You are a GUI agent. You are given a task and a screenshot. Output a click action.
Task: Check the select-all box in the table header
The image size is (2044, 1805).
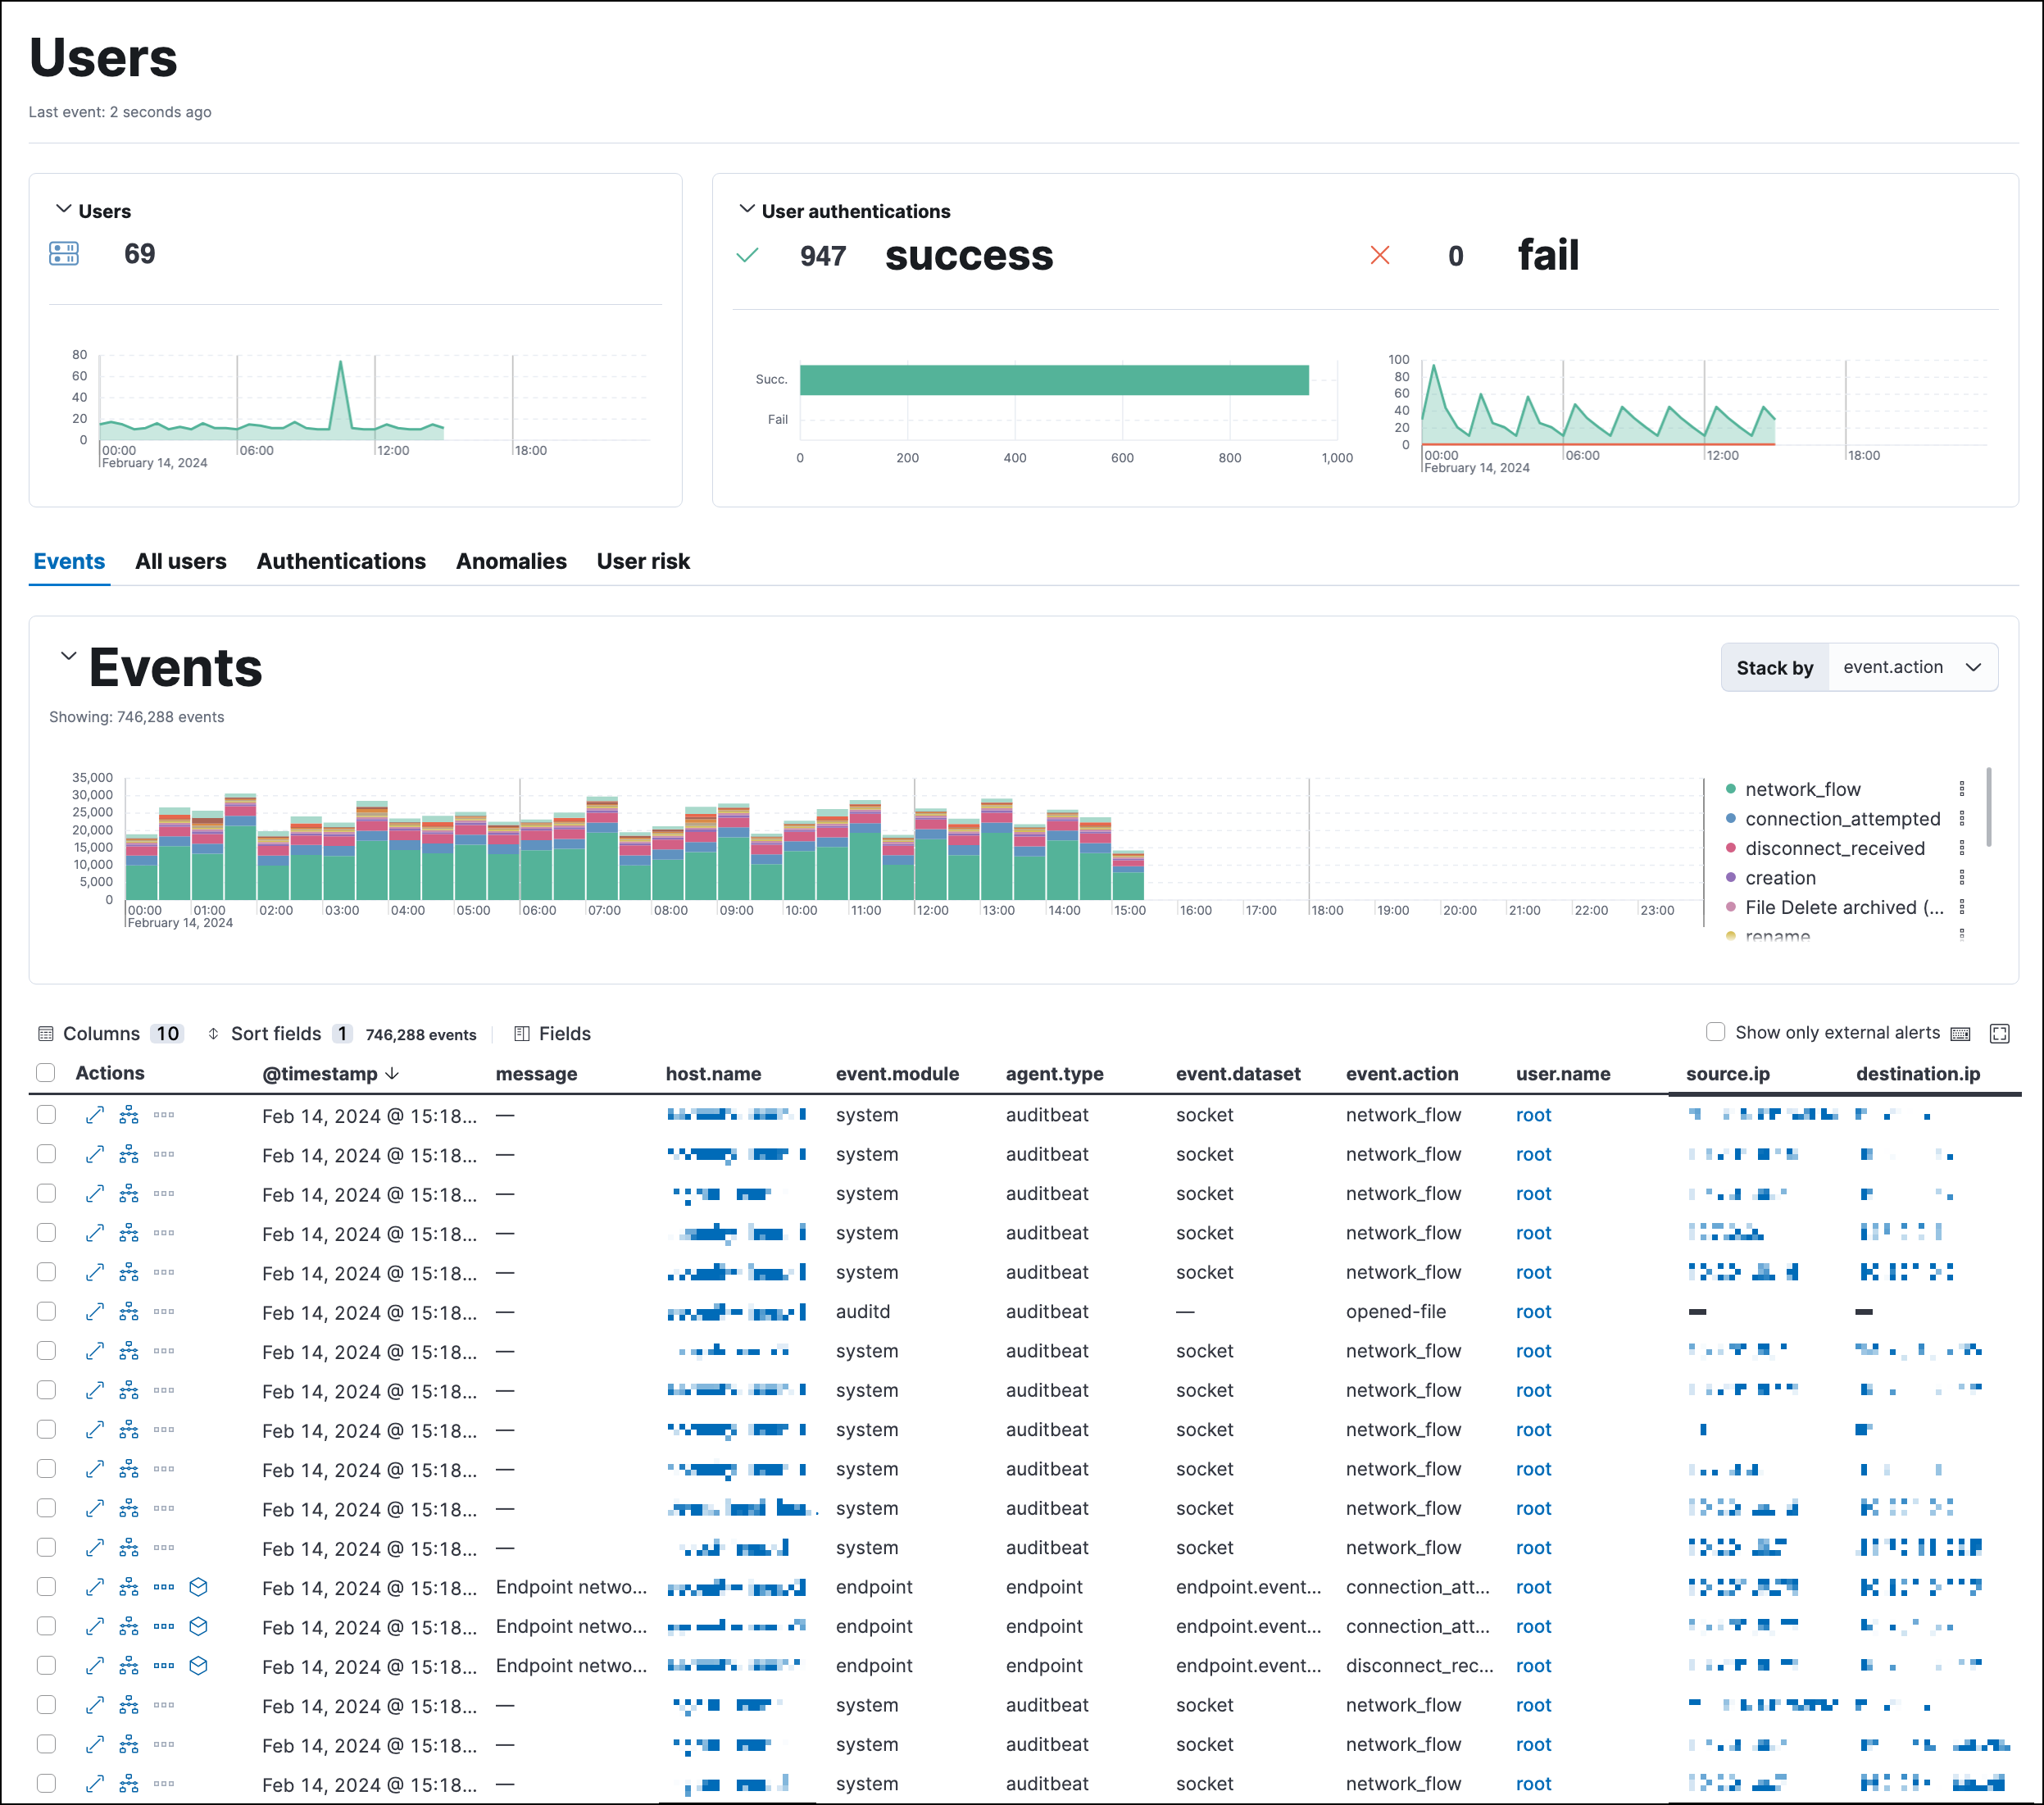(x=46, y=1072)
